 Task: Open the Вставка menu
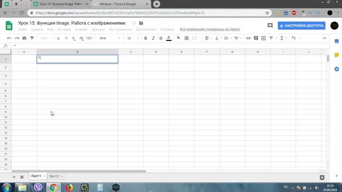point(64,29)
